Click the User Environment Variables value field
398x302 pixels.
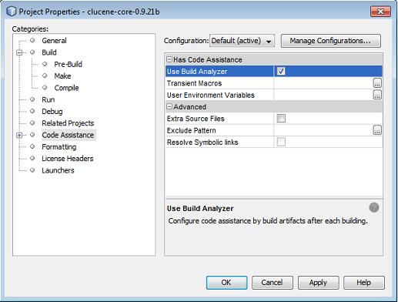[323, 95]
